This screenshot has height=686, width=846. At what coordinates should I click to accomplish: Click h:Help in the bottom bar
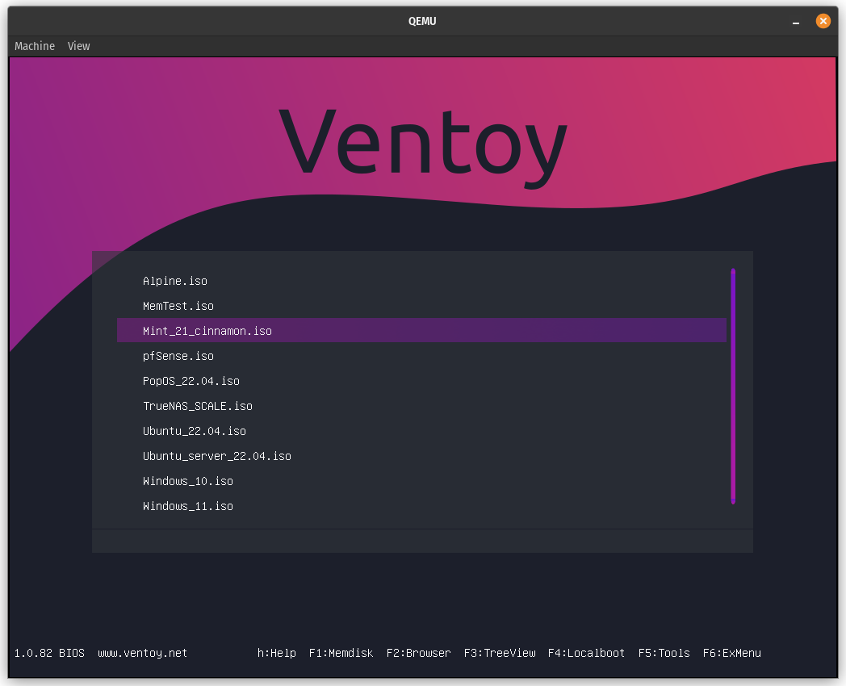coord(277,653)
